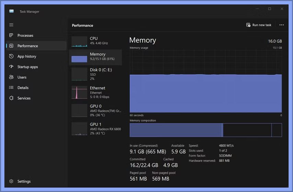This screenshot has height=192, width=293.
Task: Click the Processes sidebar icon
Action: click(11, 35)
